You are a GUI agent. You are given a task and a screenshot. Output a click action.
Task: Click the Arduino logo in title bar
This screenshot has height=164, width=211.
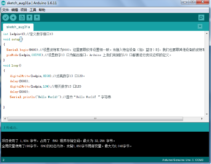(3, 3)
